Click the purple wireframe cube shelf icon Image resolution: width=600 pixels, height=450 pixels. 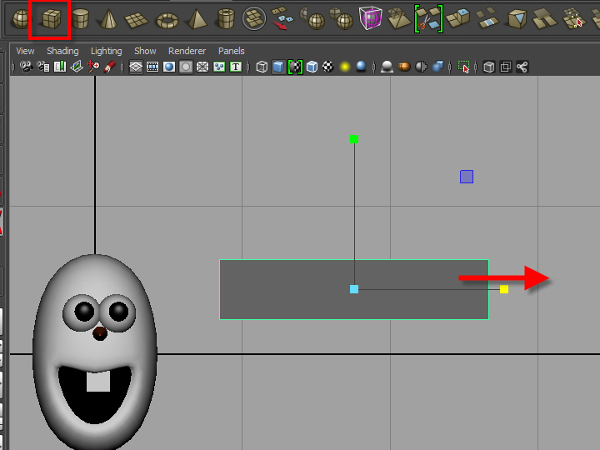coord(370,17)
